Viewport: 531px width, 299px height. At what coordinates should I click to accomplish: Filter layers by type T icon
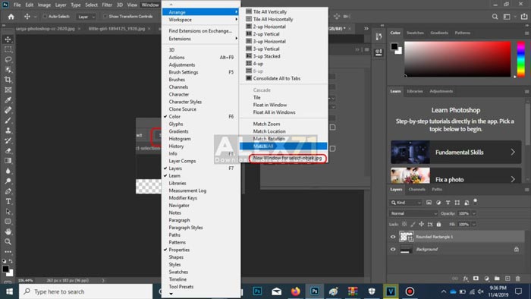coord(448,203)
